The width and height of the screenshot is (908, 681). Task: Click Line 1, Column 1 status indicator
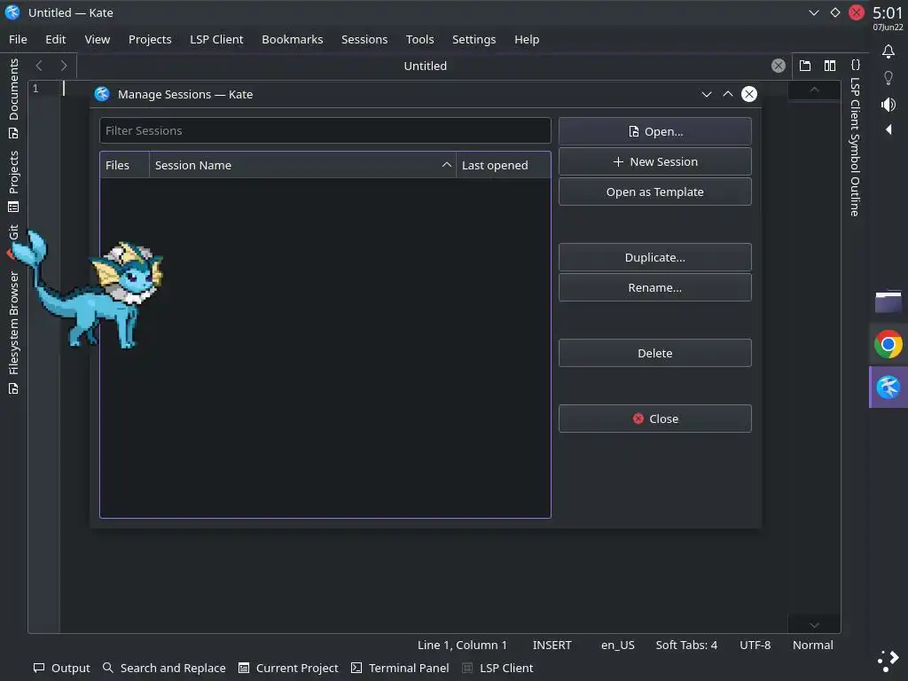pyautogui.click(x=462, y=645)
